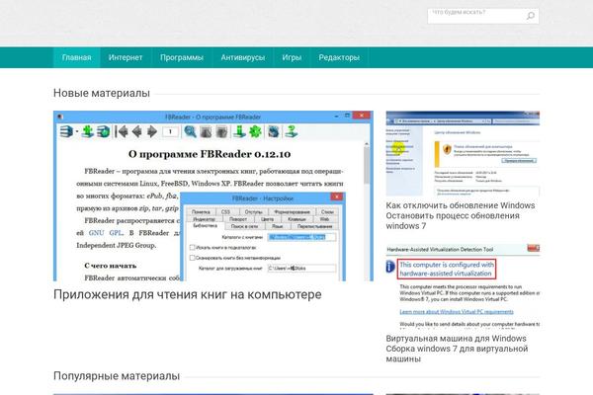Screen dimensions: 593x395
Task: Switch to the Поиск в сети tab
Action: pyautogui.click(x=244, y=226)
